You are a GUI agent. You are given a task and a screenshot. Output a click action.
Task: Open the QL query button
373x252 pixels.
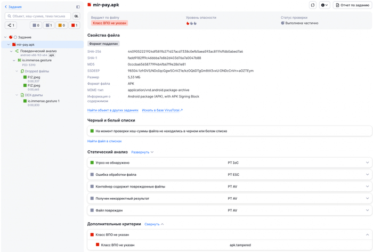click(x=76, y=16)
